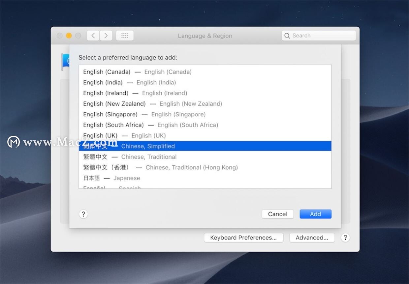Select Español — Spanish at the list bottom
Viewport: 409px width, 284px height.
(112, 187)
